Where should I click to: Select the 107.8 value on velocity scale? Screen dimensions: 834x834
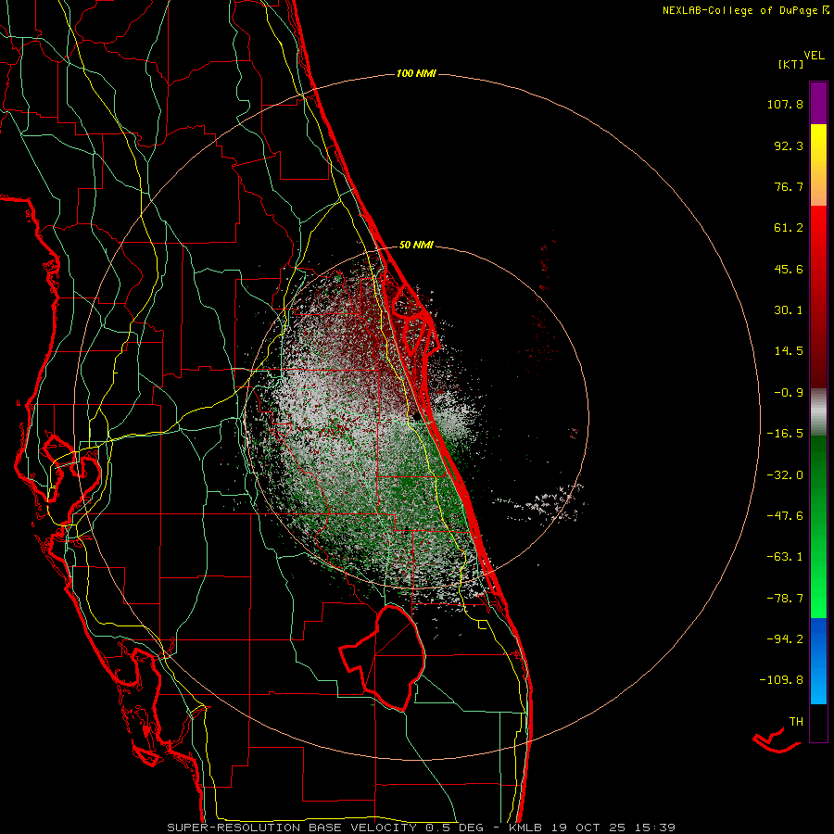[785, 104]
